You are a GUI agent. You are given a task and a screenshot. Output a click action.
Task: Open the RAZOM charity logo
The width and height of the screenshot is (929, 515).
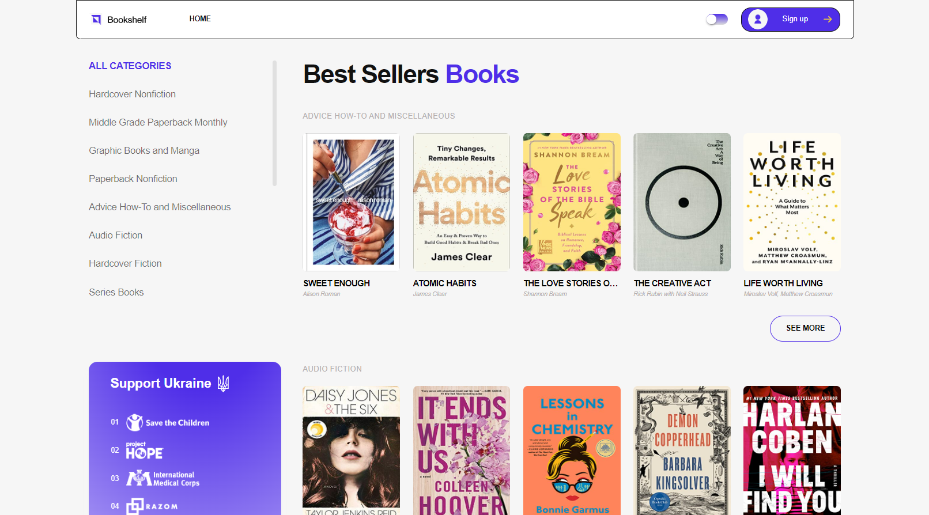pos(152,506)
